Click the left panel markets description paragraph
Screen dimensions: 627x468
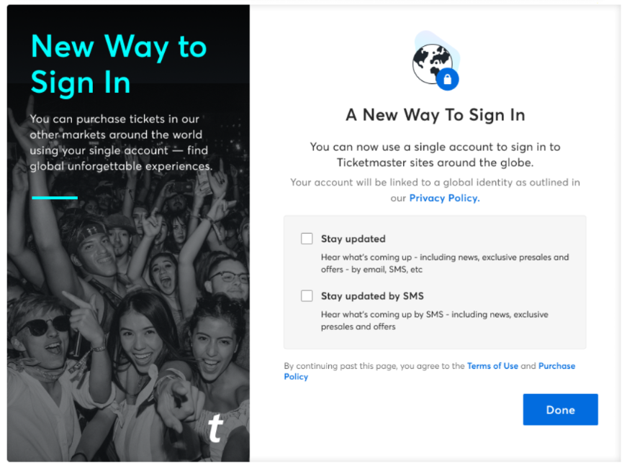[x=121, y=142]
